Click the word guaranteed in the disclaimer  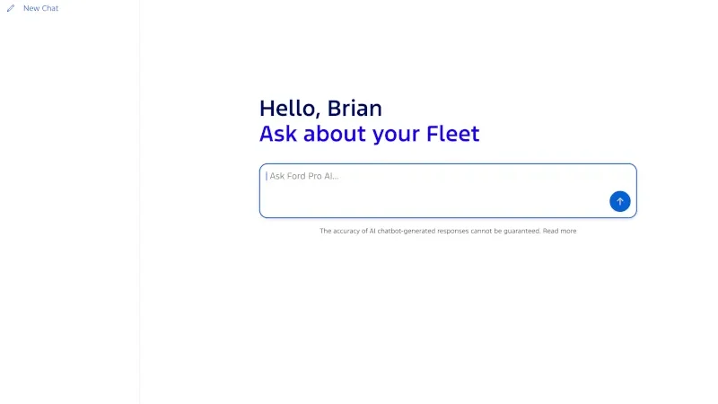click(x=522, y=231)
